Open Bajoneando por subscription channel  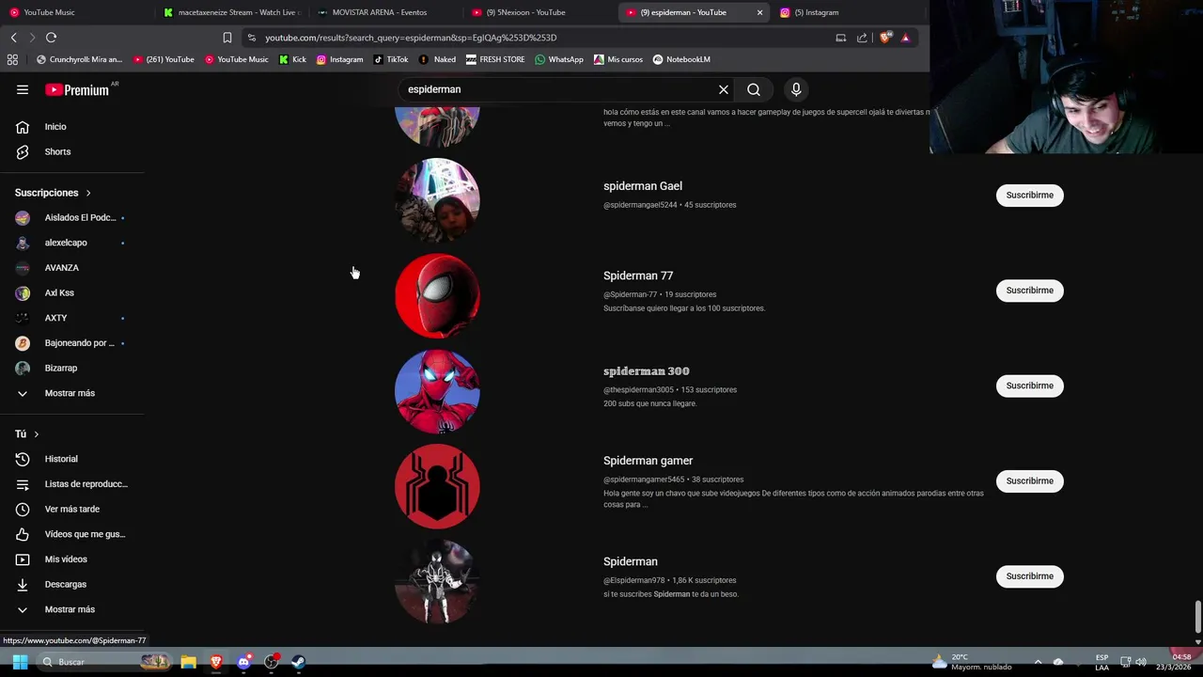79,343
